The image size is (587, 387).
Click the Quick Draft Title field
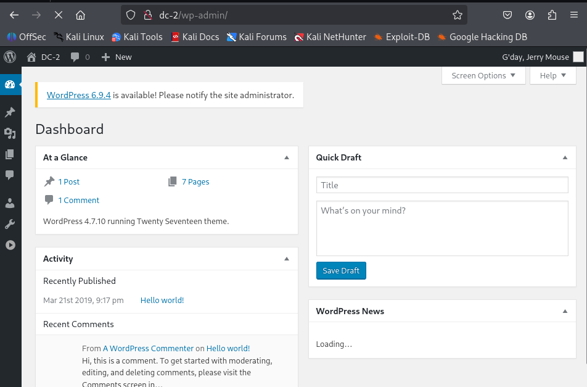coord(441,185)
